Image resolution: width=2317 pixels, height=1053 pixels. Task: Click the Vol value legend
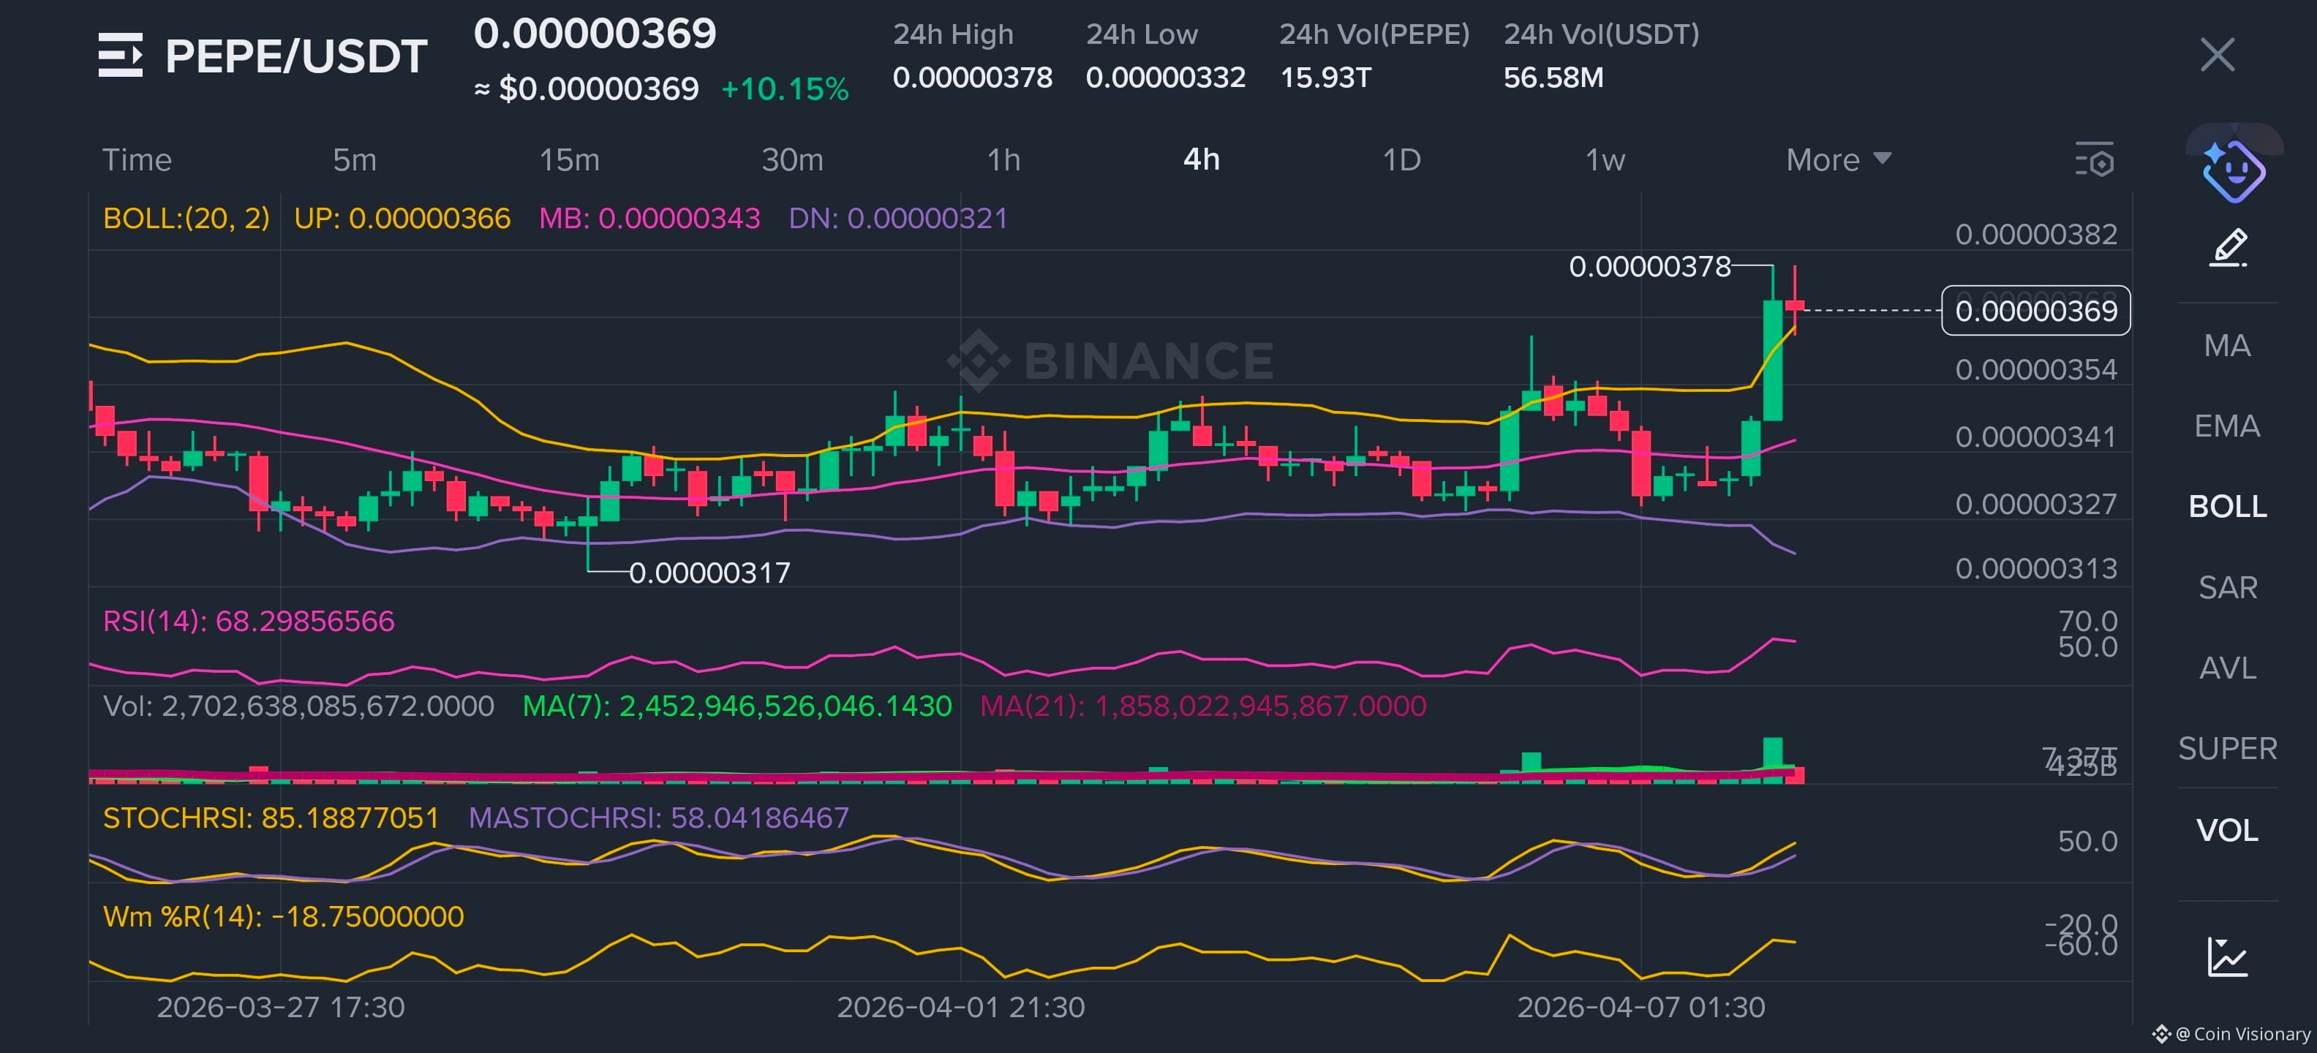(298, 706)
